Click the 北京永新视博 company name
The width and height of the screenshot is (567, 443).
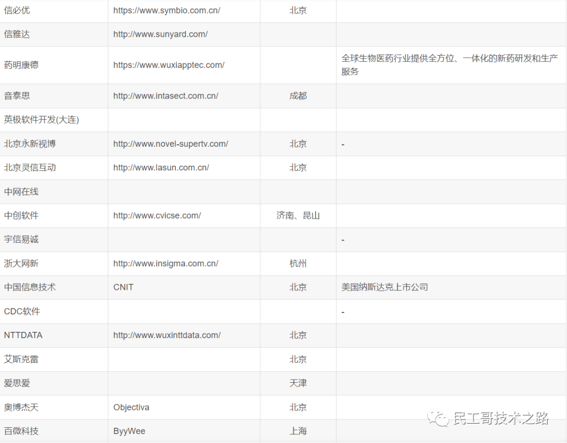29,144
